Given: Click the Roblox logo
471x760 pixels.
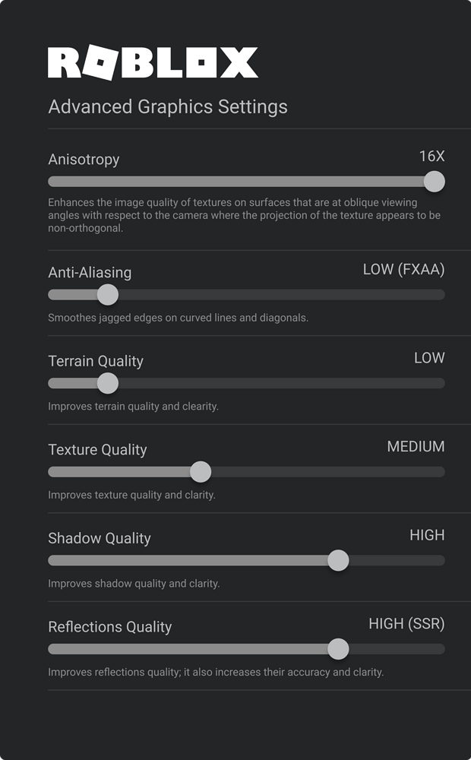Looking at the screenshot, I should [x=153, y=63].
